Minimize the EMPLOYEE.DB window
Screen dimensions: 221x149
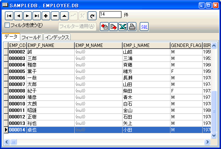tap(202, 5)
